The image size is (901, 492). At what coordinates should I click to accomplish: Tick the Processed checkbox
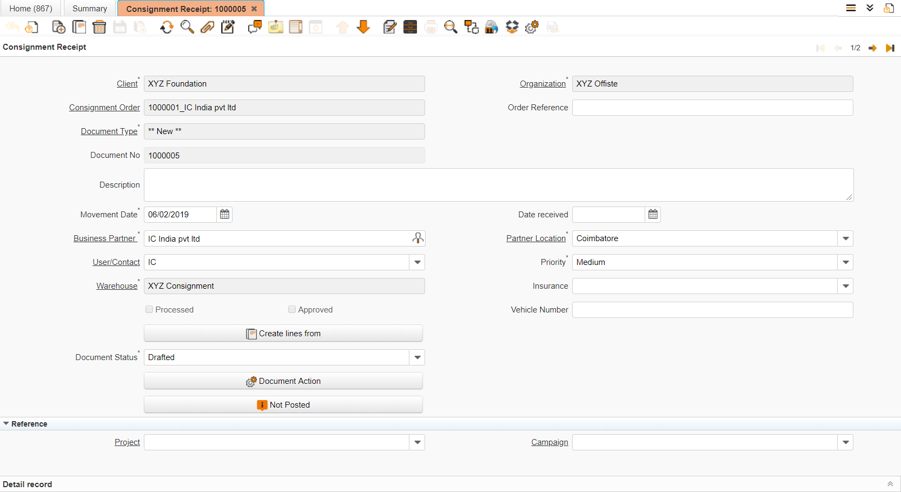coord(149,309)
